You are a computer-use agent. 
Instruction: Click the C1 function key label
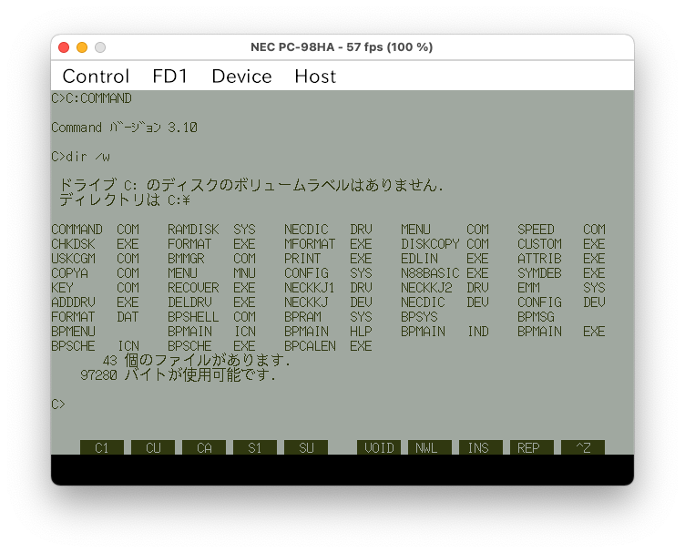click(x=102, y=447)
